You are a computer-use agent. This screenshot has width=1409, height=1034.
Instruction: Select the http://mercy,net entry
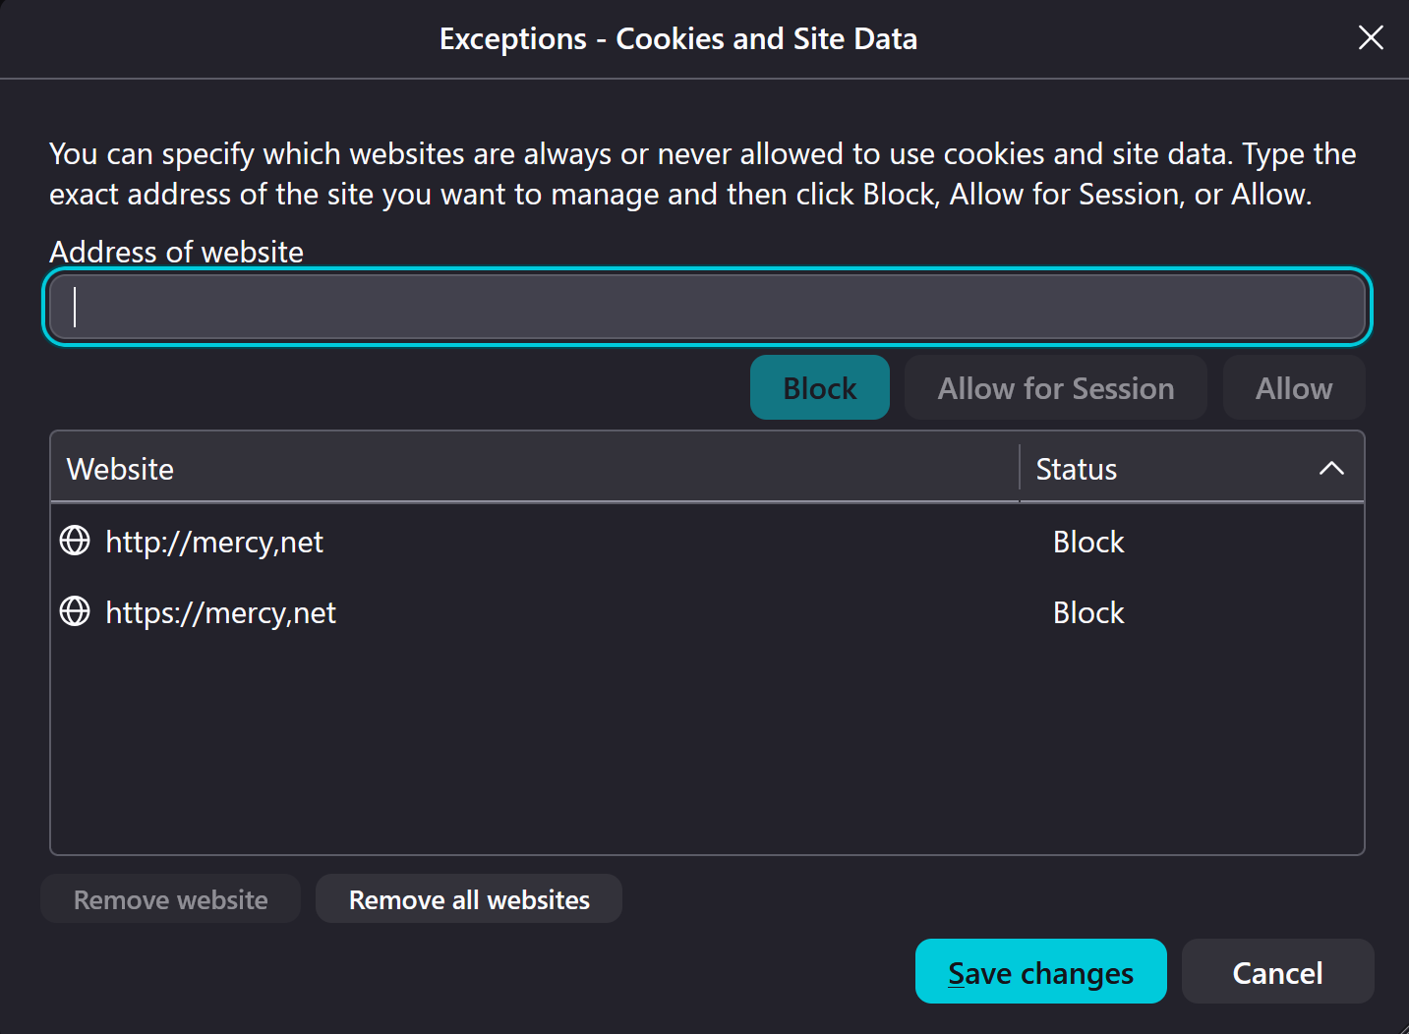[x=707, y=542]
